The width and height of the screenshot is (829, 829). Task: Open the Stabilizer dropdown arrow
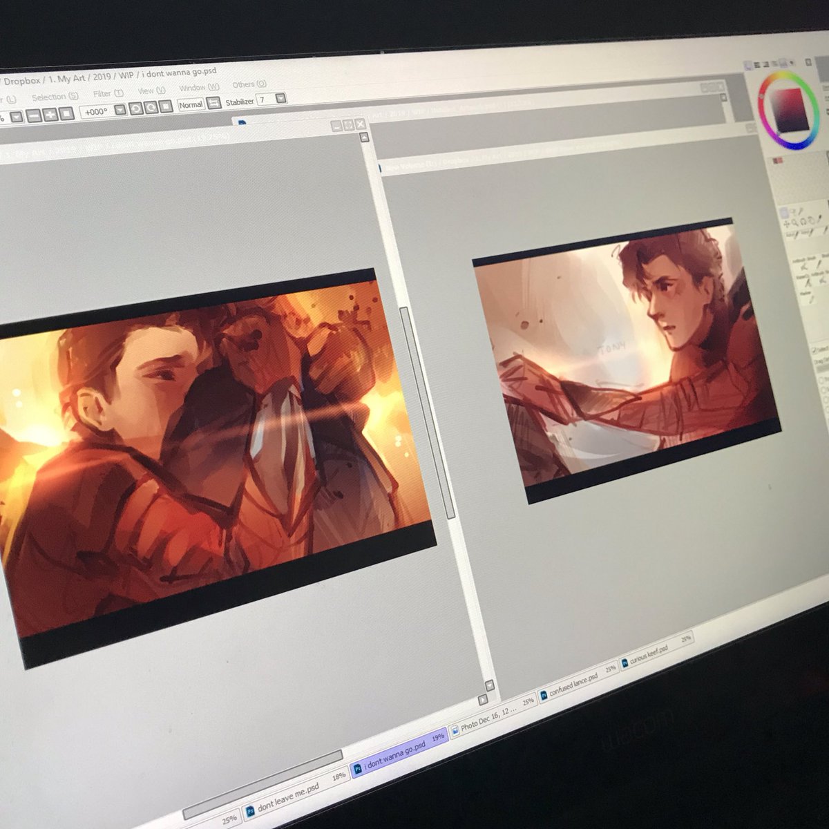(x=280, y=99)
